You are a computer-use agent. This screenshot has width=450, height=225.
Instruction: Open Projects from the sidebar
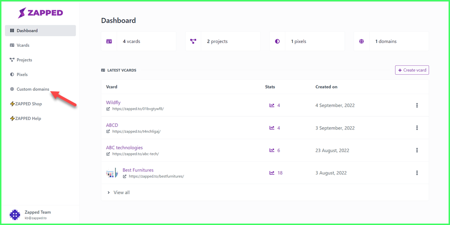pos(25,60)
